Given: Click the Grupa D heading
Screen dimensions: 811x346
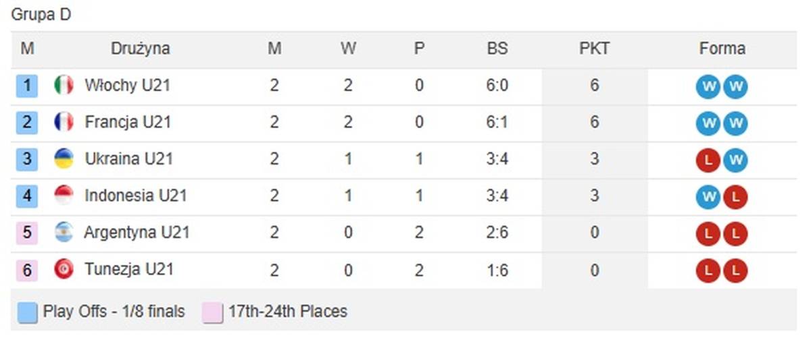Looking at the screenshot, I should pos(41,16).
